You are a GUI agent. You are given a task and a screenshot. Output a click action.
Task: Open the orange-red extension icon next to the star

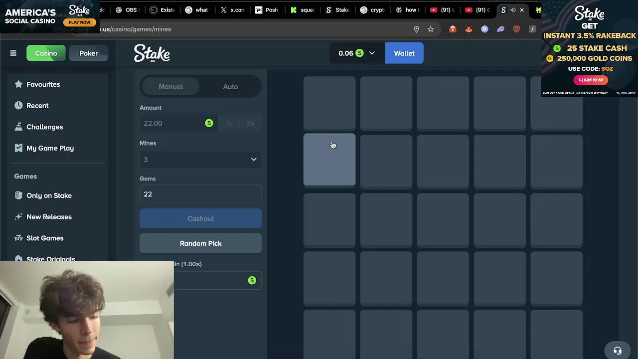(x=453, y=29)
